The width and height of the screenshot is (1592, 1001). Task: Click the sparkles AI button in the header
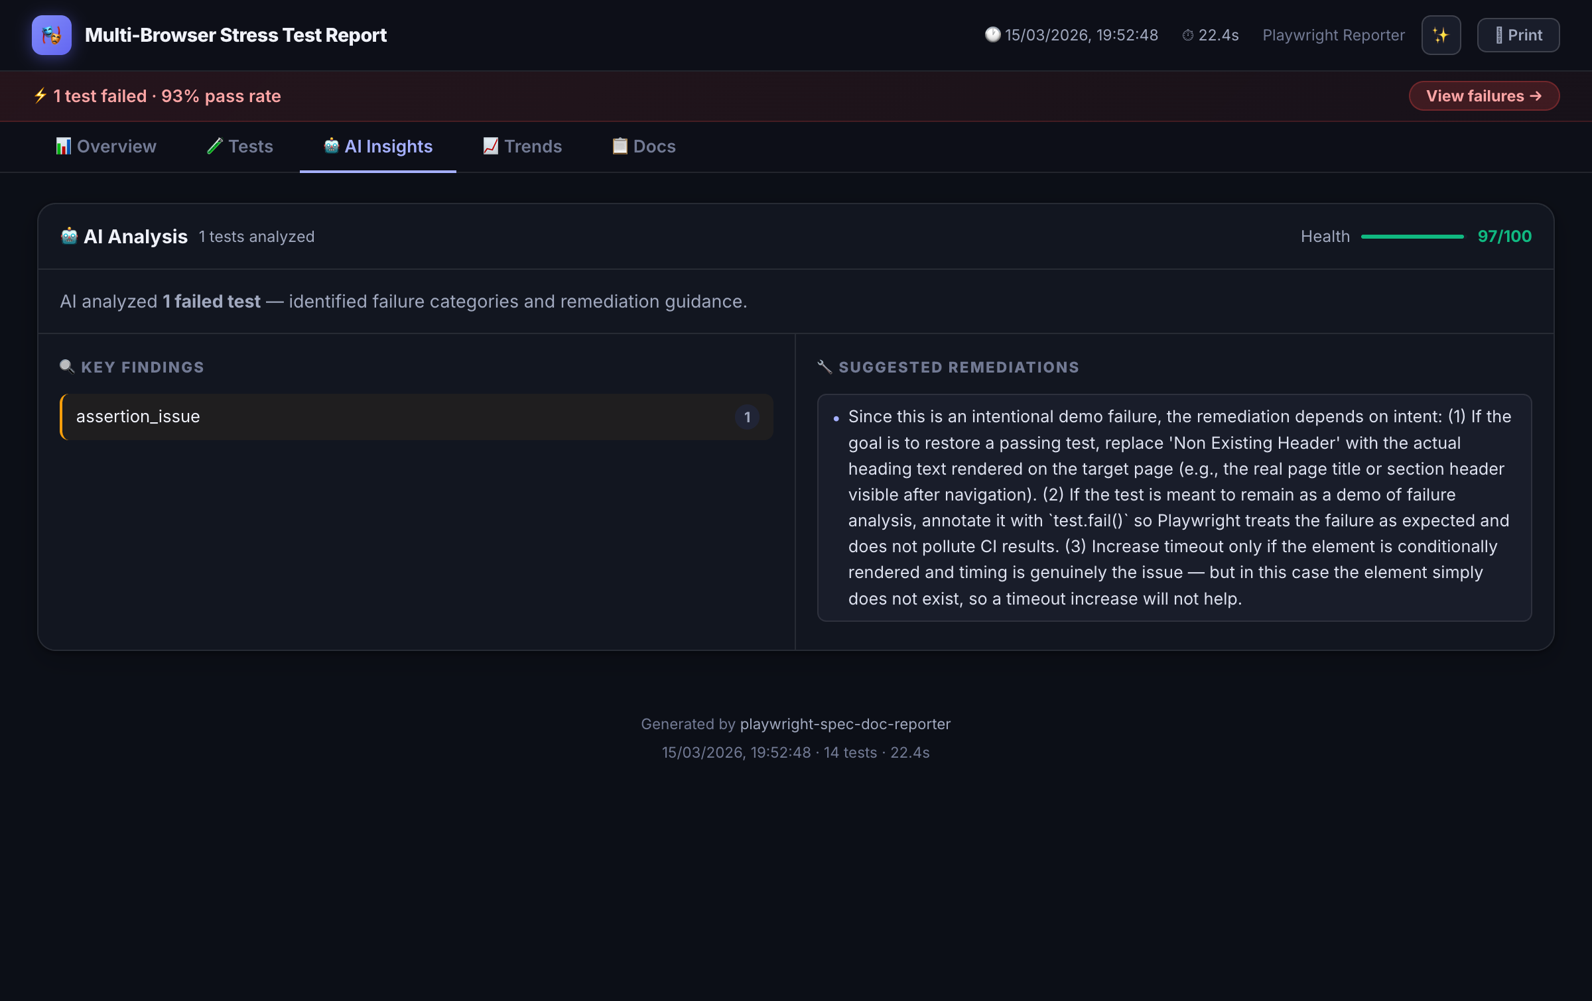coord(1440,34)
